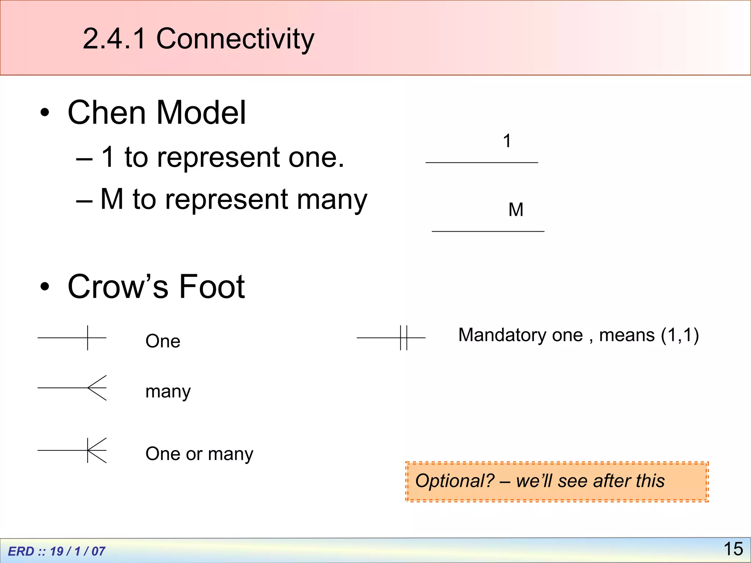Click the 'One or many' label
The width and height of the screenshot is (751, 563).
(x=199, y=454)
